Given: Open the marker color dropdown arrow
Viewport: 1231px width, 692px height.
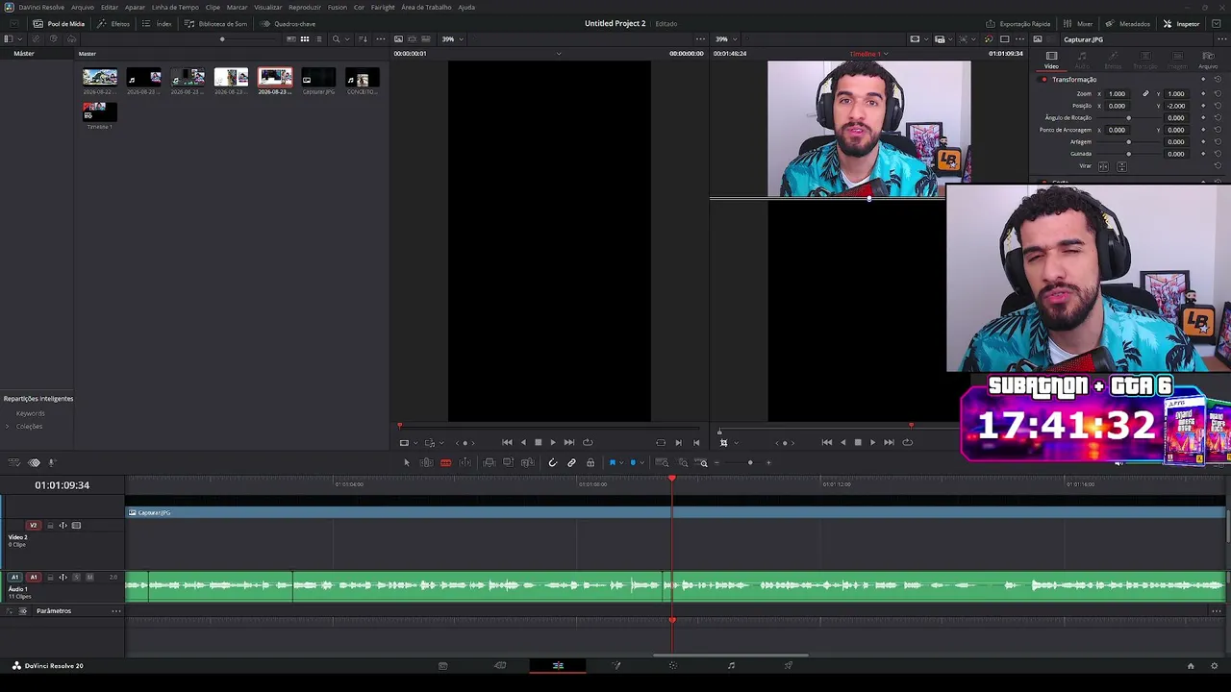Looking at the screenshot, I should tap(641, 462).
